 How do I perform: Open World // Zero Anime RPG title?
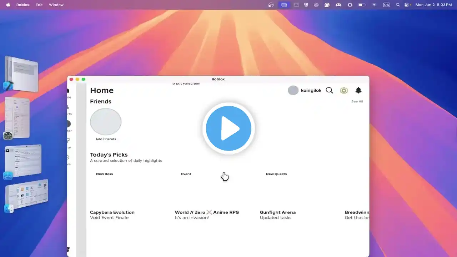pos(207,212)
